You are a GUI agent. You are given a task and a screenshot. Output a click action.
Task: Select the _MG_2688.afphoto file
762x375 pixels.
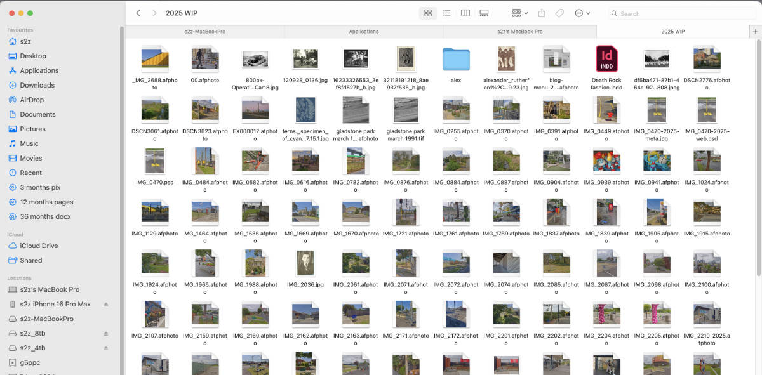(154, 59)
